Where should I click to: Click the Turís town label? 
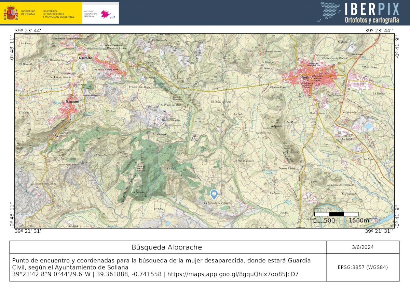[305, 77]
